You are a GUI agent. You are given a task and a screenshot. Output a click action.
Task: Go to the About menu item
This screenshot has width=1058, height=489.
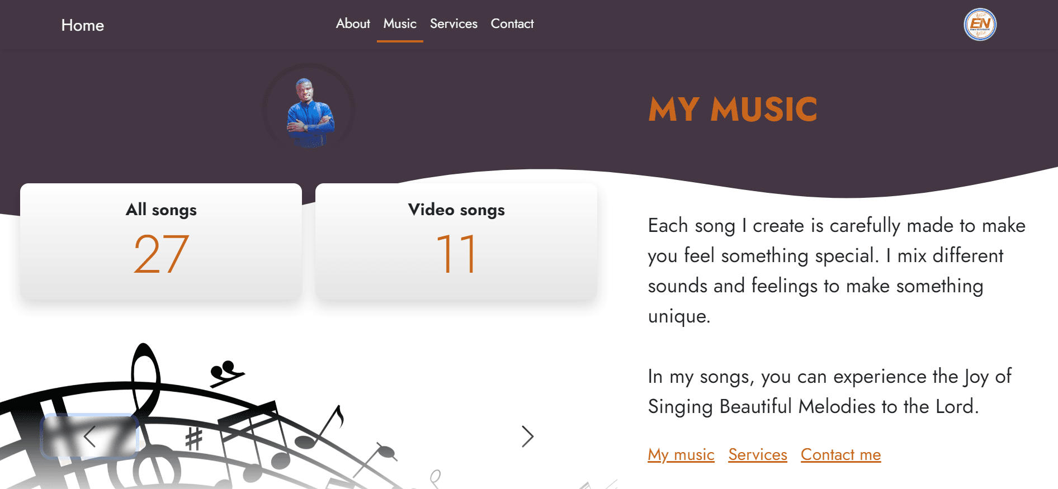click(353, 23)
